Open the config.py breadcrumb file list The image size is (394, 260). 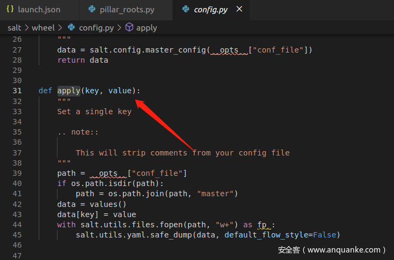96,27
